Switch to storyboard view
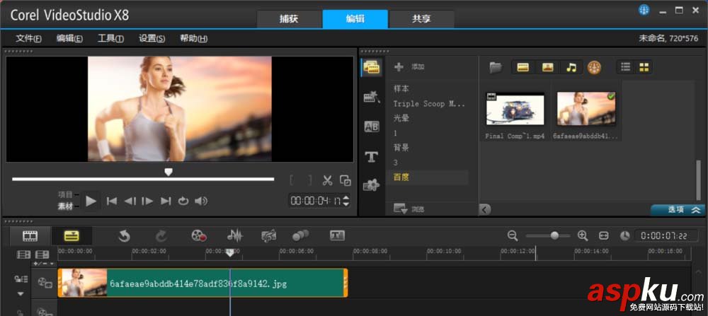 click(x=30, y=235)
